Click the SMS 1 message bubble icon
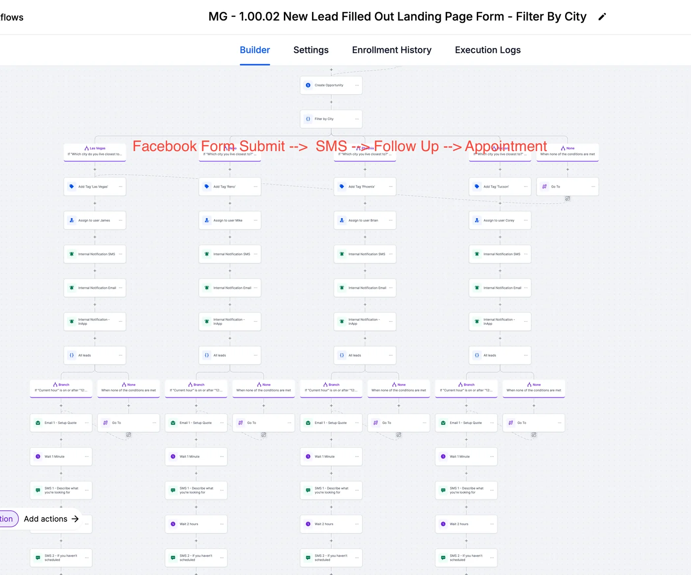Screen dimensions: 691x575 click(x=38, y=490)
